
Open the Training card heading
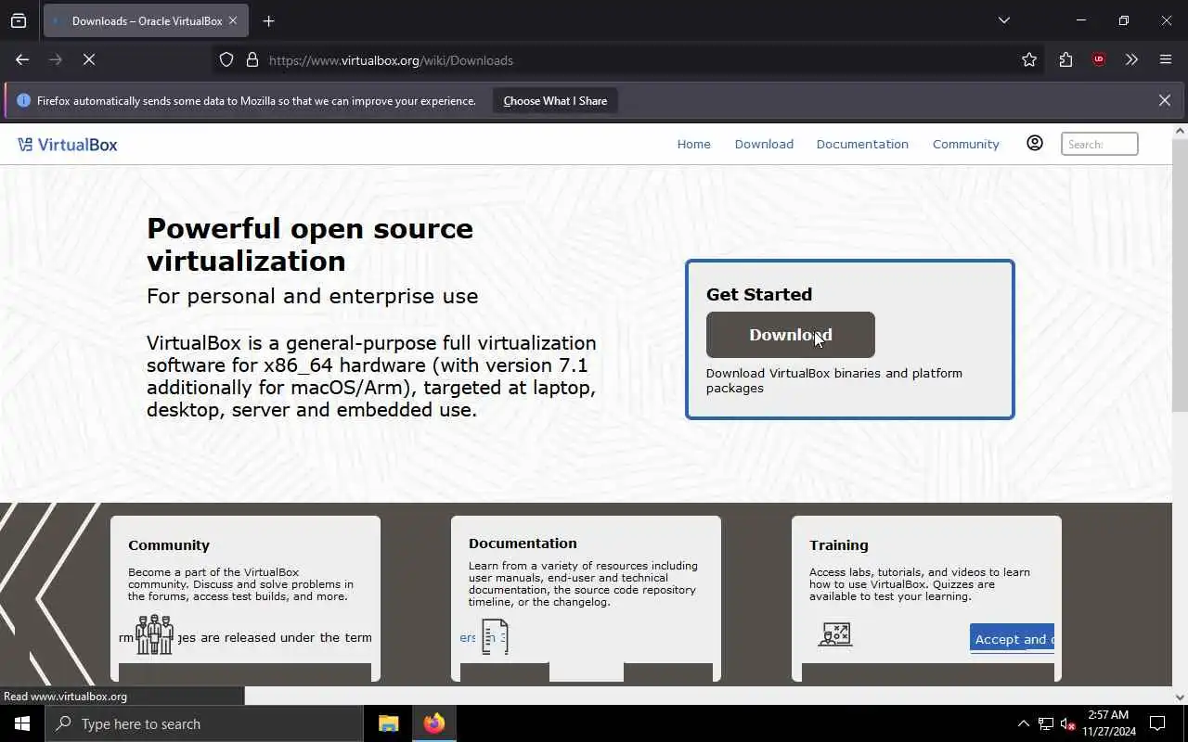[x=839, y=545]
